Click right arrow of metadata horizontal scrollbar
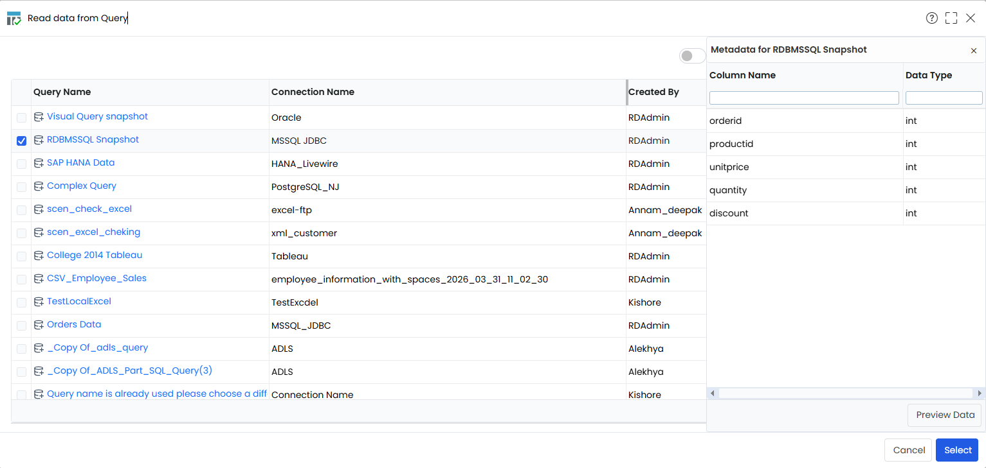Screen dimensions: 986x468 pyautogui.click(x=980, y=393)
